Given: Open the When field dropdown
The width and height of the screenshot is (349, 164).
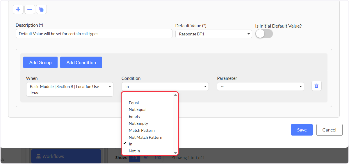Looking at the screenshot, I should 70,89.
